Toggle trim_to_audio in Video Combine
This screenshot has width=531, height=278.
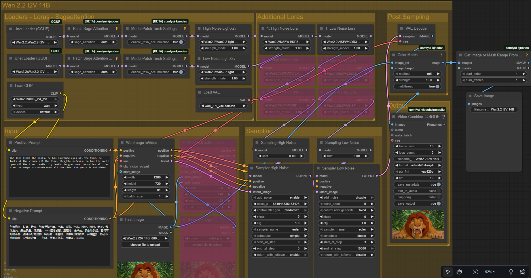pos(439,191)
